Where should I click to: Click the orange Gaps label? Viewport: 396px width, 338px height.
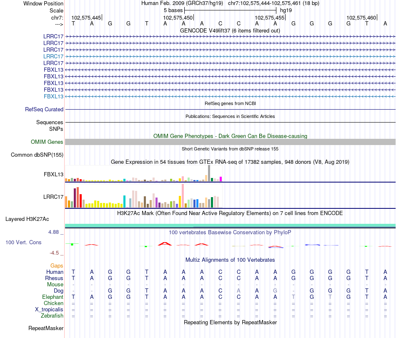57,265
